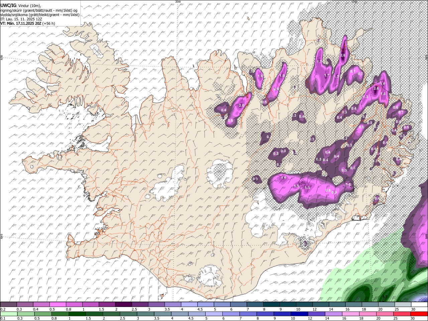Pick the white 30 swatch in upper legend row
This screenshot has width=428, height=321.
[419, 305]
